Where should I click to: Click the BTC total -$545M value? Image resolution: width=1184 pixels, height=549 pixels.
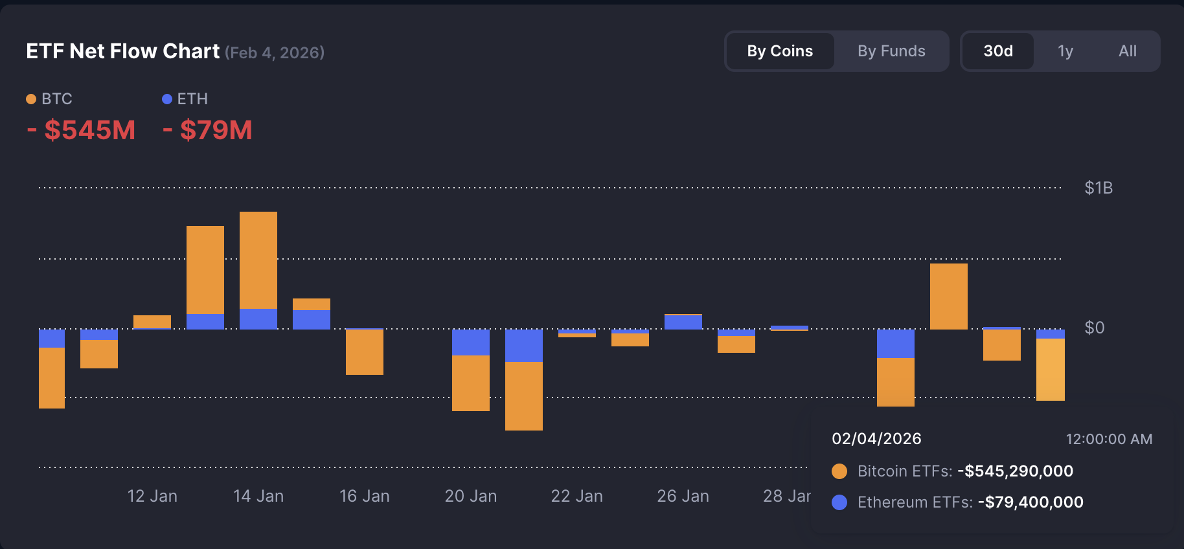tap(82, 130)
